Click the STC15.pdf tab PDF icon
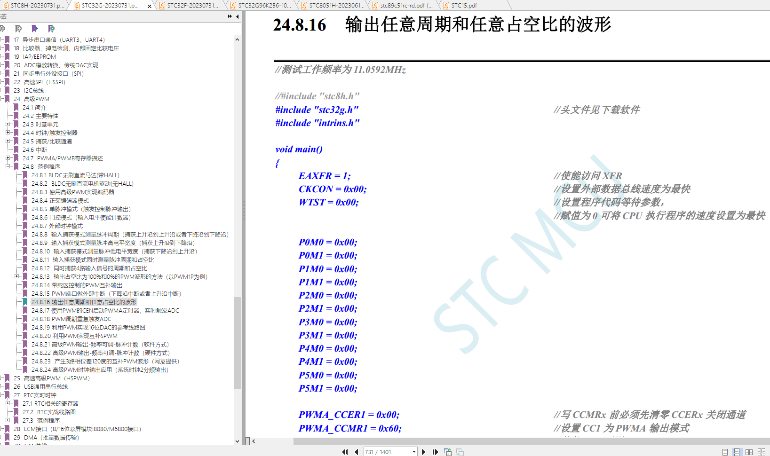 point(446,6)
